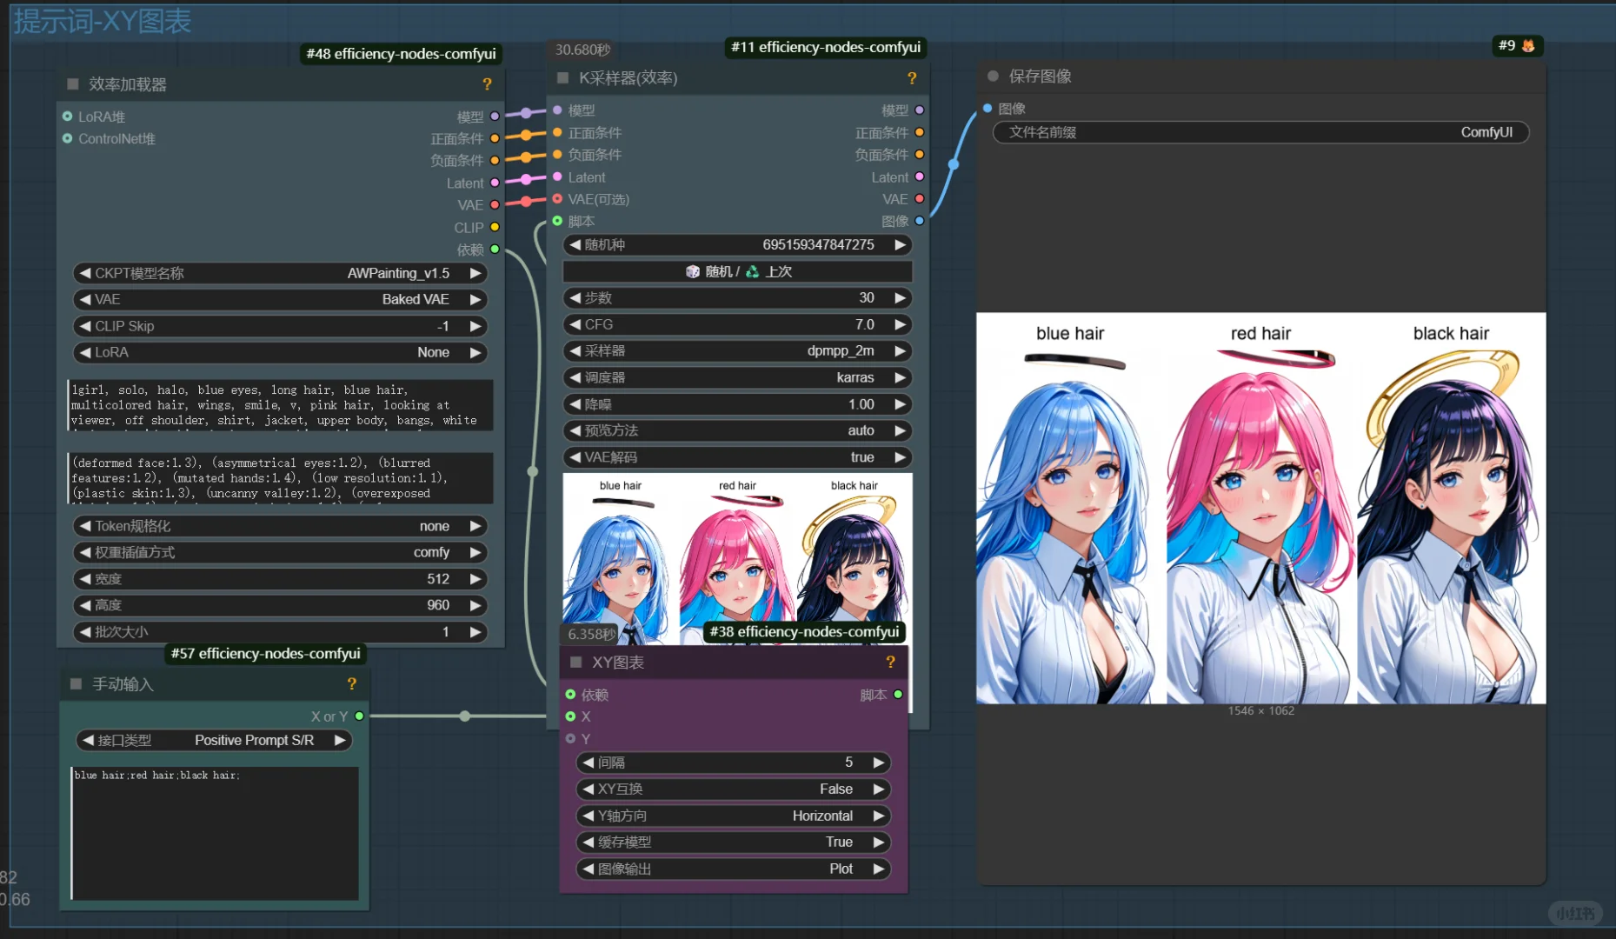
Task: Click the "6.358秒" execution time label
Action: (592, 634)
